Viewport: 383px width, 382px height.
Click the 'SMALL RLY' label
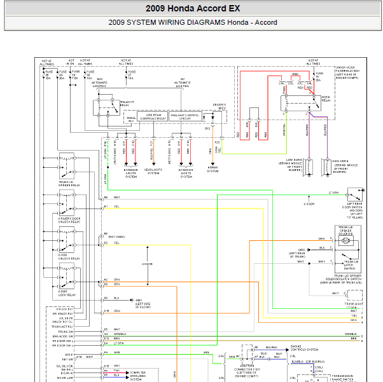click(131, 119)
